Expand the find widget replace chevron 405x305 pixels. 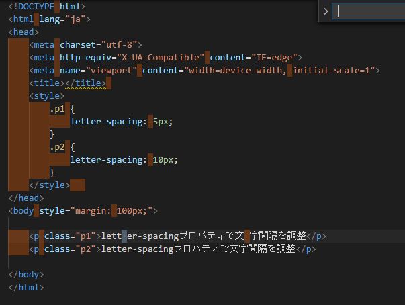tap(326, 11)
